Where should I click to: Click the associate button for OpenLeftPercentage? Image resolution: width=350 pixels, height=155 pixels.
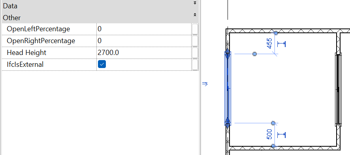pos(195,29)
